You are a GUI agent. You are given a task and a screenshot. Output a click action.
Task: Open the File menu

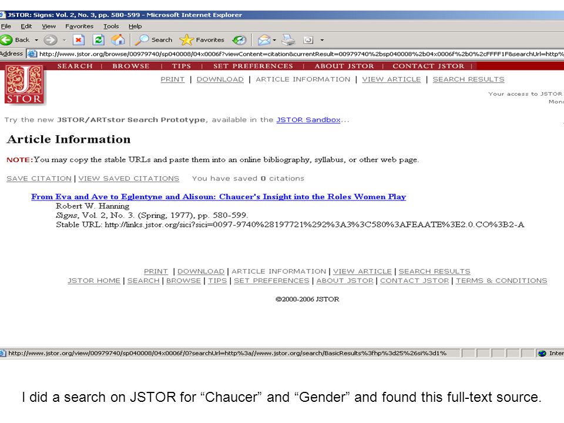coord(6,26)
